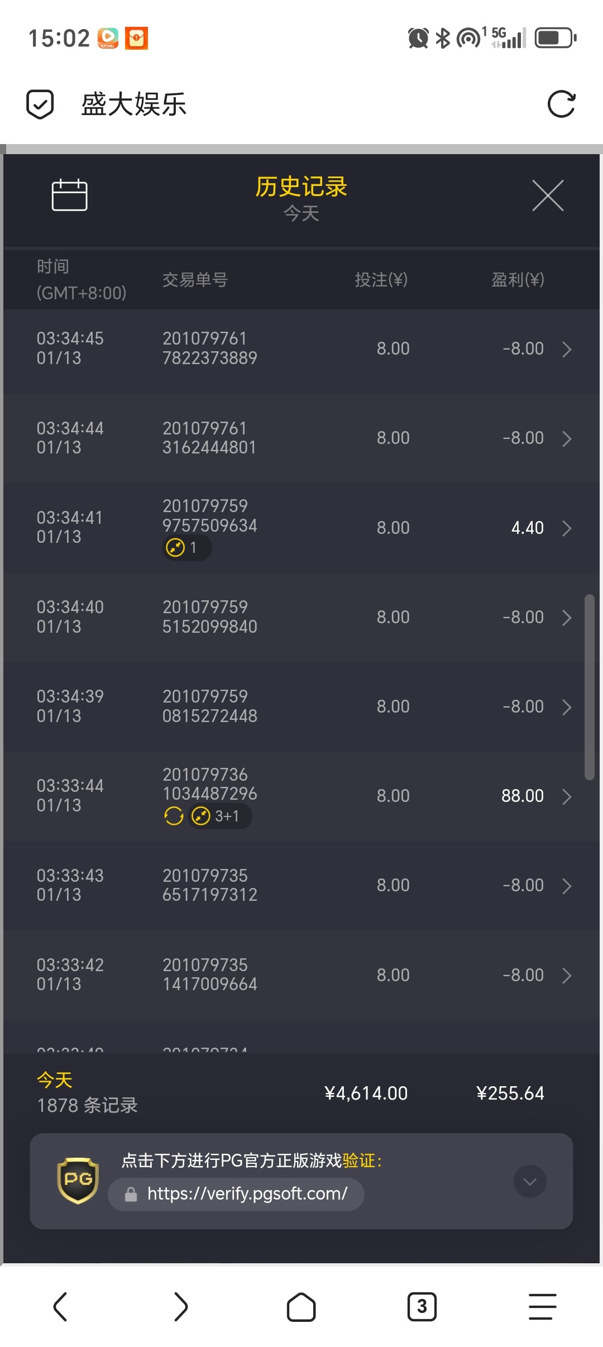Expand details for the 4.40 profit record
This screenshot has height=1347, width=603.
(x=567, y=528)
